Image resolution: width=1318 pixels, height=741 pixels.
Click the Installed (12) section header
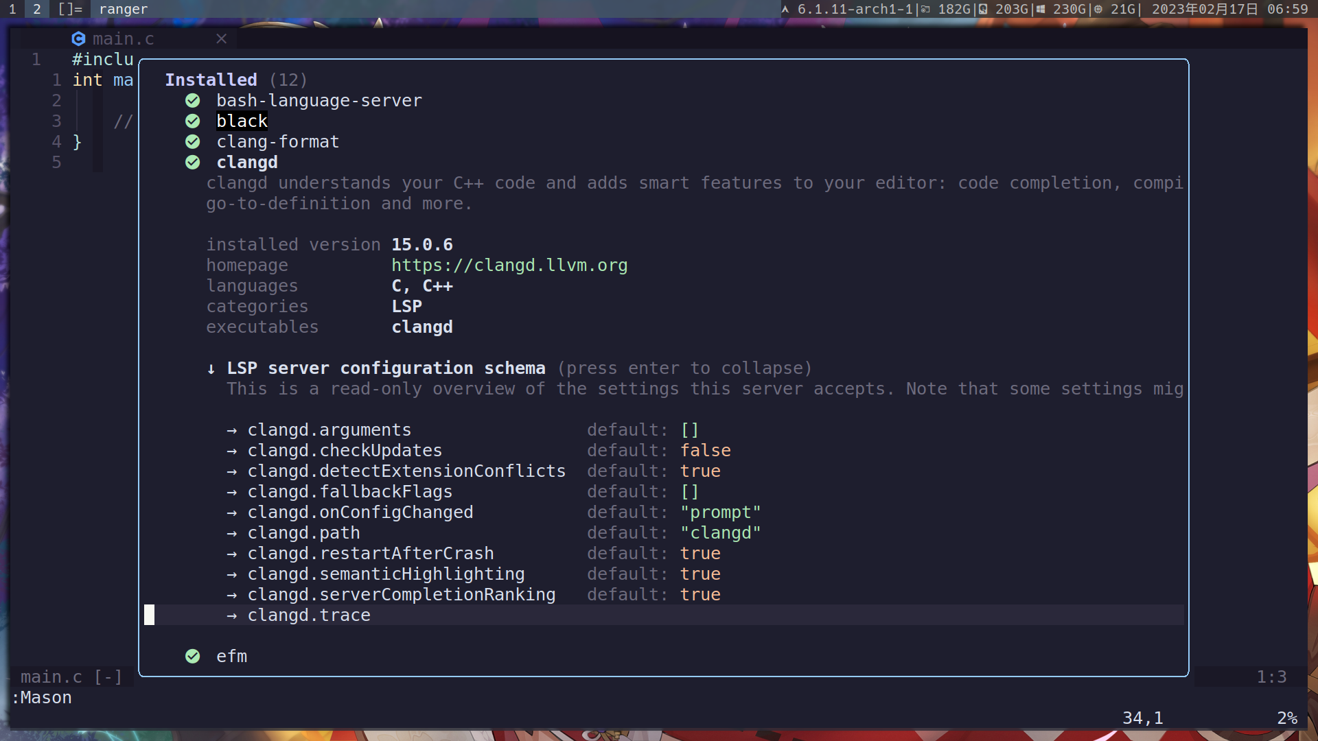211,80
